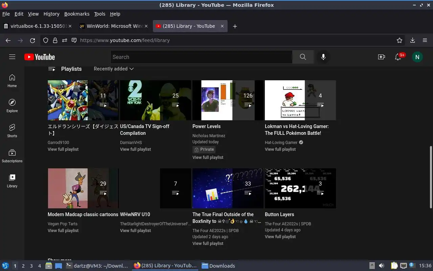
Task: Open the Edit menu
Action: click(19, 14)
